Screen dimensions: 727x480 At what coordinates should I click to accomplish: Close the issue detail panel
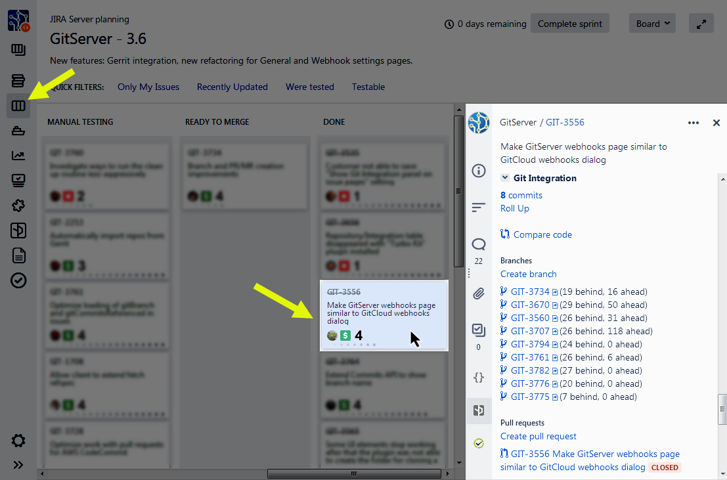[x=716, y=122]
